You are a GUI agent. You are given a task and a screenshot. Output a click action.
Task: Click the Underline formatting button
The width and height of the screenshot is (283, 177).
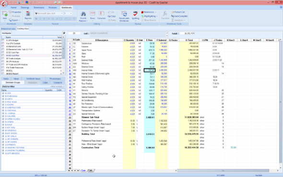tap(44, 19)
